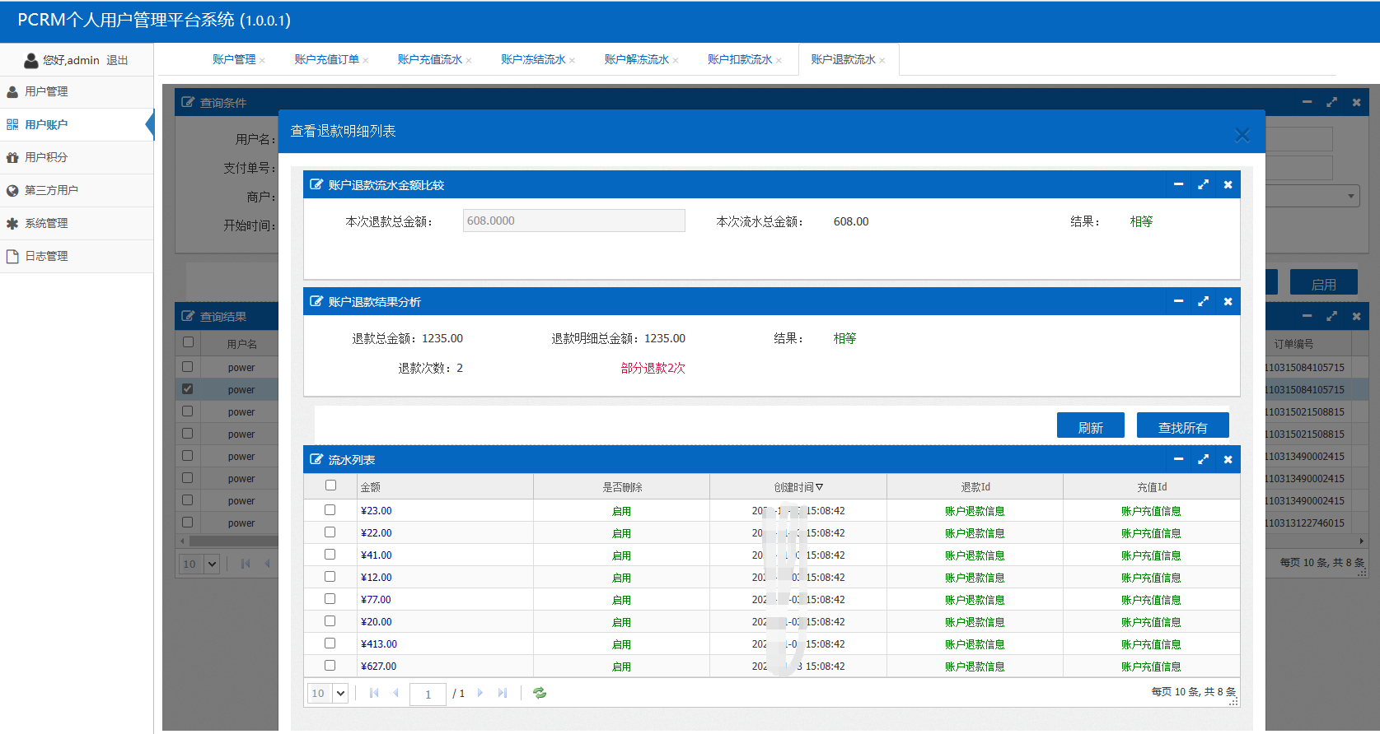Check the ¥413.00 row checkbox
This screenshot has width=1380, height=734.
pyautogui.click(x=330, y=643)
